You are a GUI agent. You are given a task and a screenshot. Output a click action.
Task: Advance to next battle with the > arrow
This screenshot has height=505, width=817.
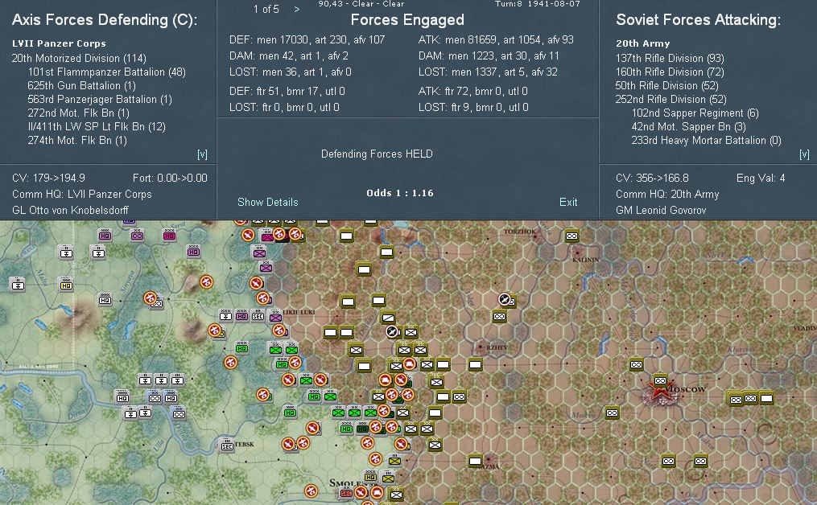coord(297,9)
